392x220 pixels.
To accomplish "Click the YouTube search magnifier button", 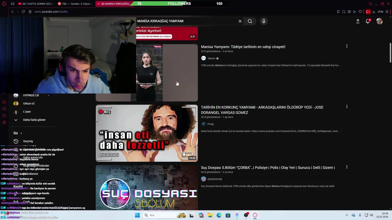I will point(250,21).
